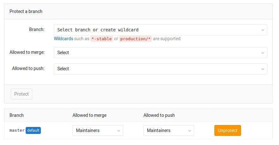Click the master branch name
The image size is (279, 145).
[x=17, y=130]
